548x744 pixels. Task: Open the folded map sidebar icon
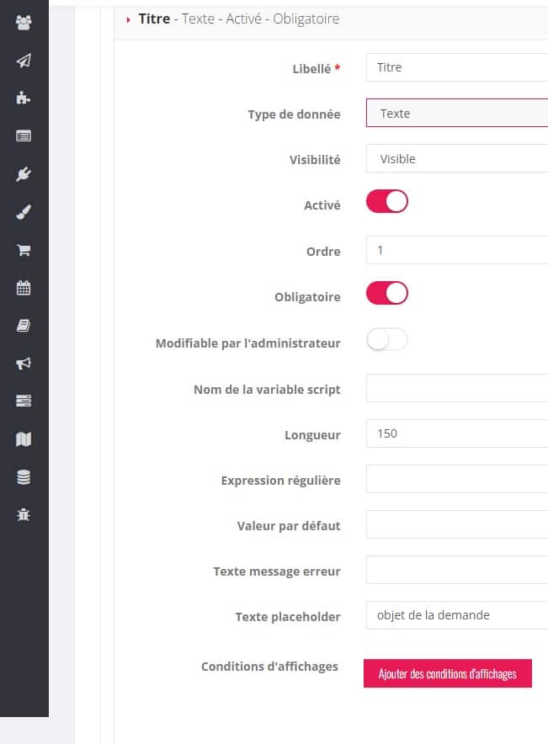click(24, 438)
